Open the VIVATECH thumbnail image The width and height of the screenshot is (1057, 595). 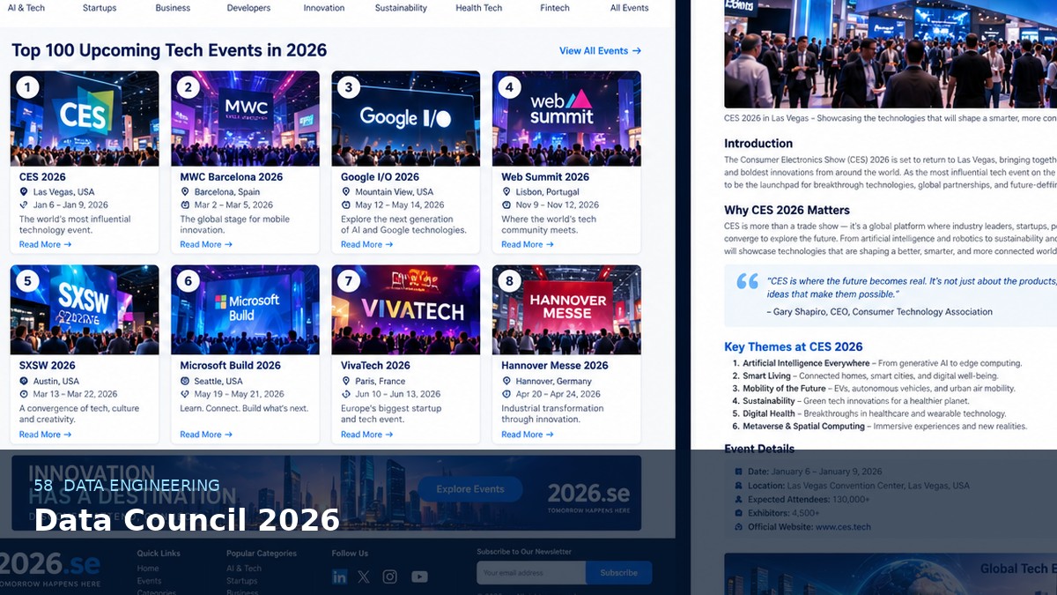[406, 309]
